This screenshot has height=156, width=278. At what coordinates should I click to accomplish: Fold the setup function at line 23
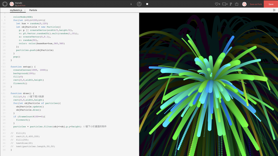(2, 67)
